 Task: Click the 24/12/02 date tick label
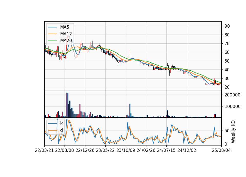click(x=187, y=150)
